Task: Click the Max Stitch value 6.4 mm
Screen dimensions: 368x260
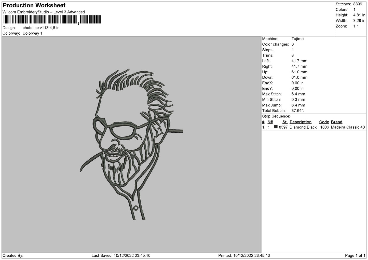Action: [x=298, y=94]
